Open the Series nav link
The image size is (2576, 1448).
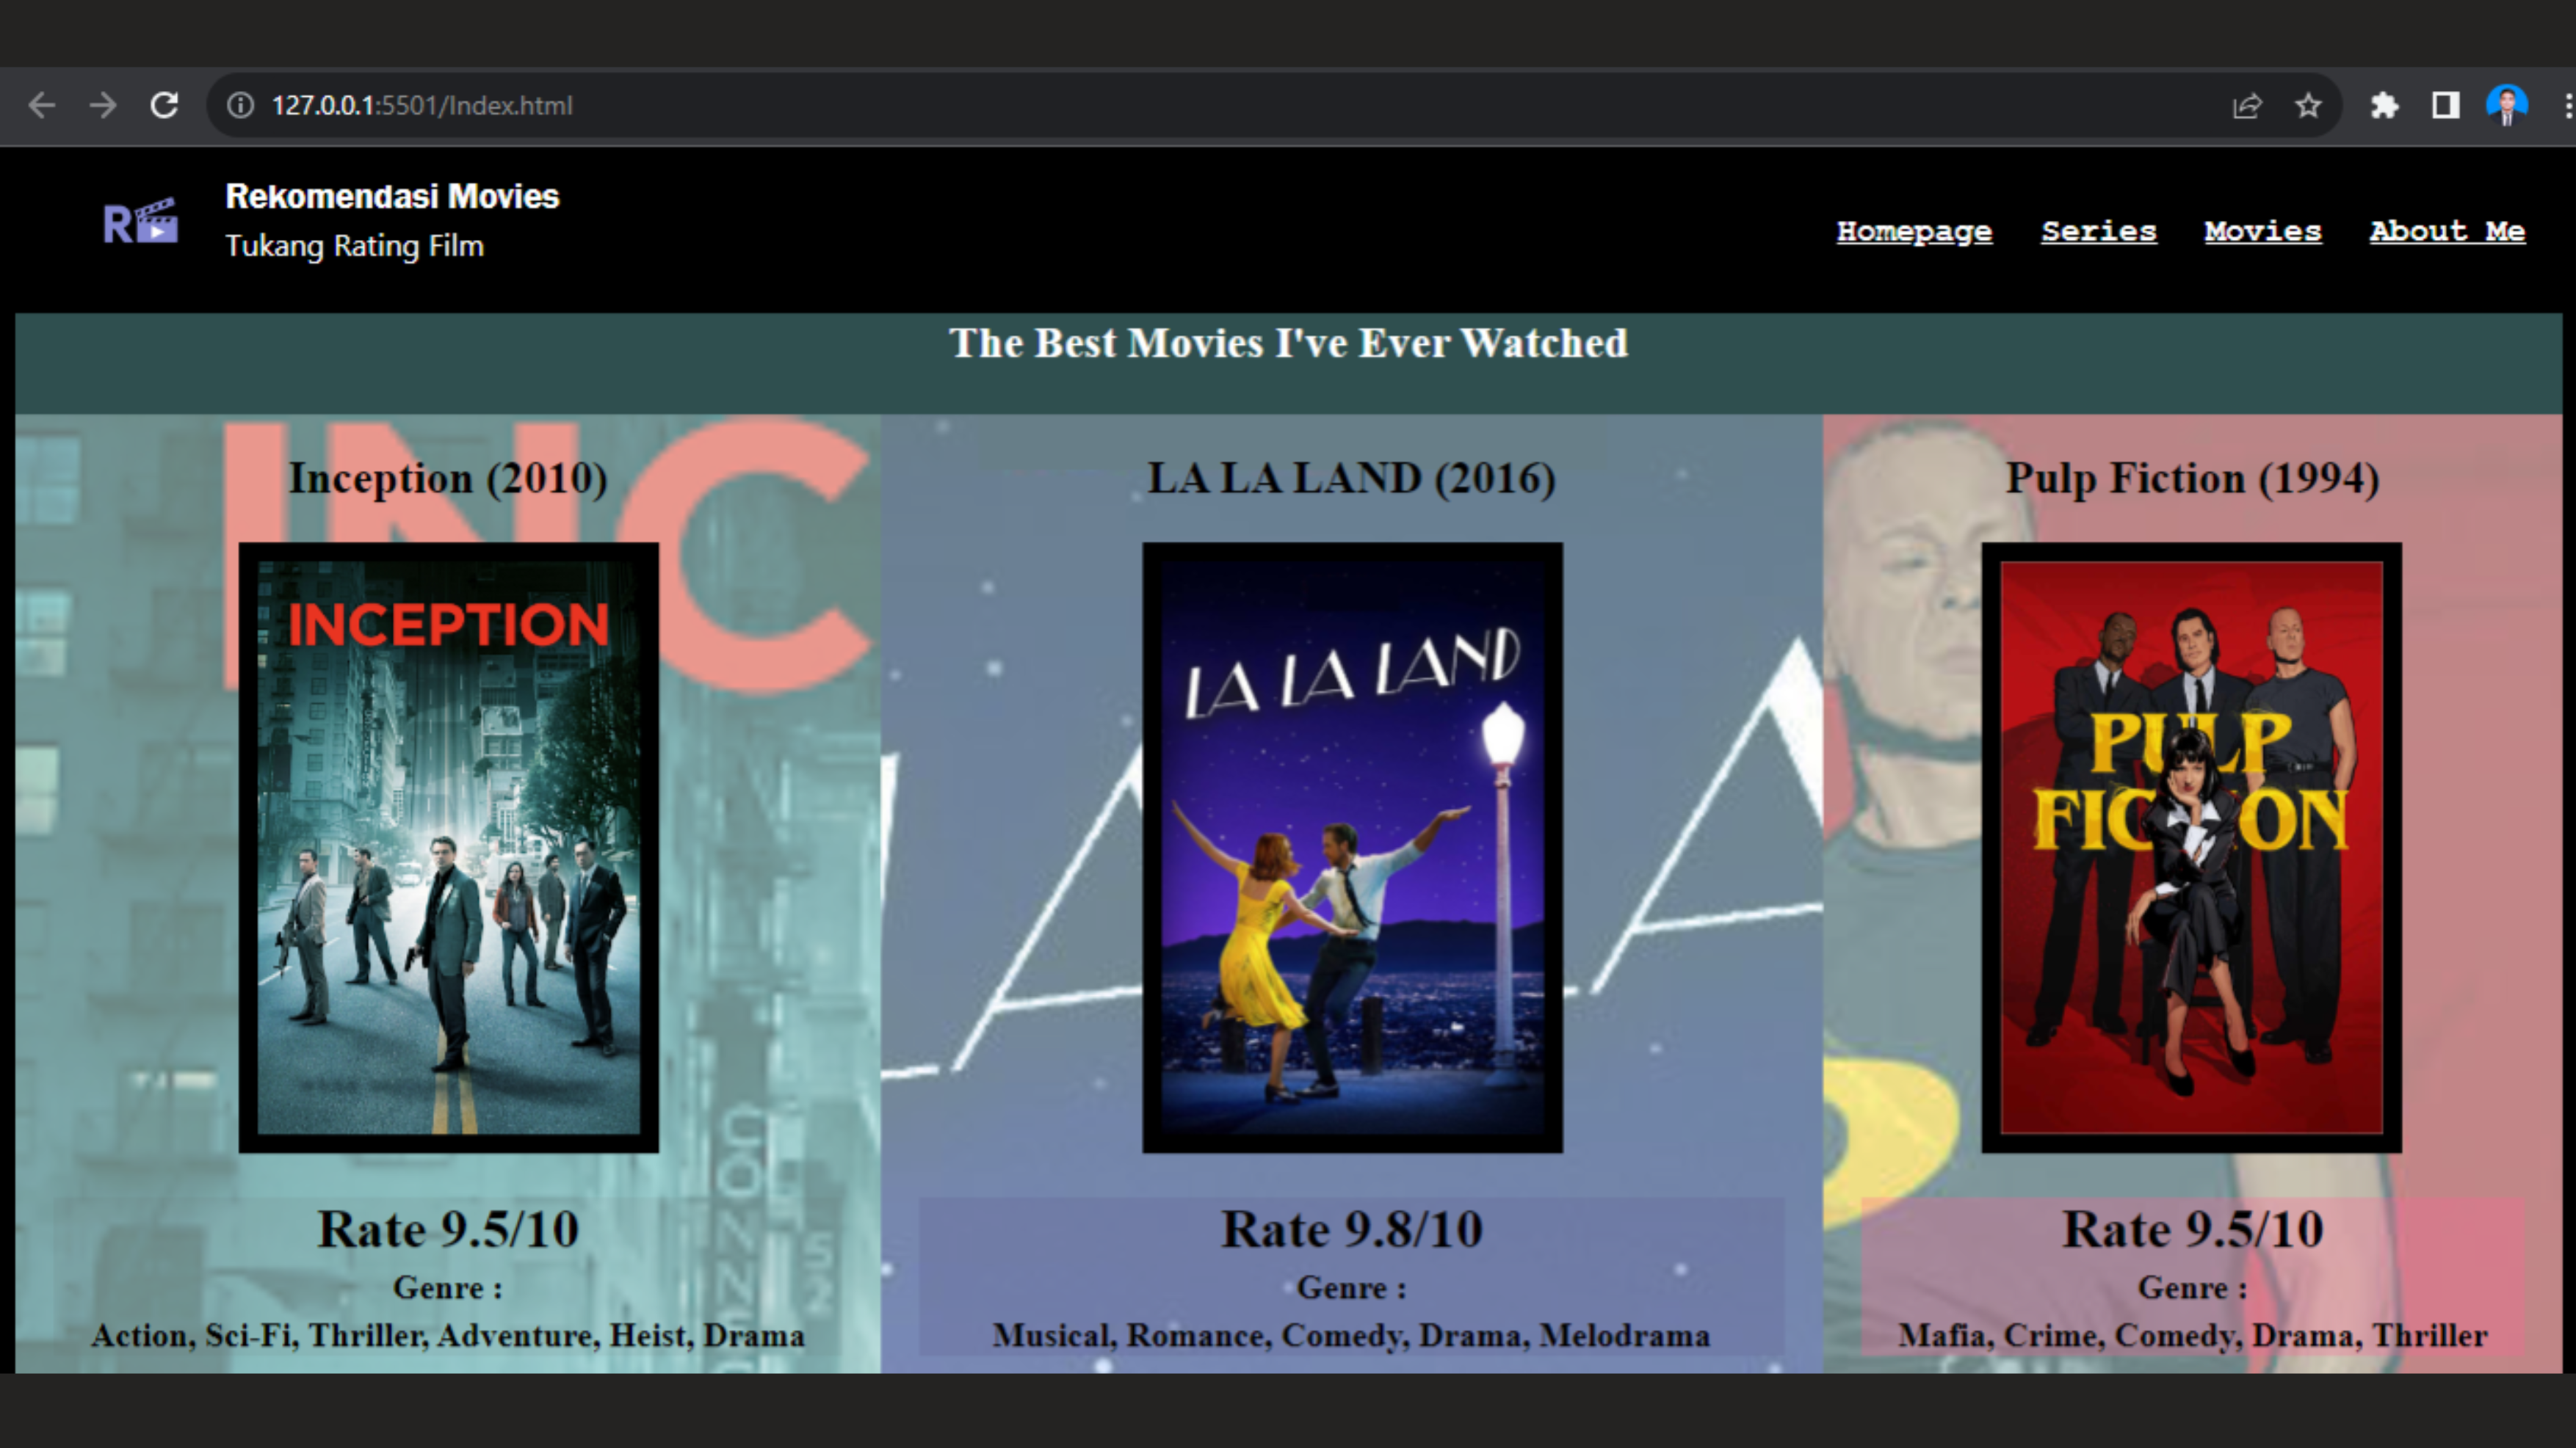(2099, 231)
